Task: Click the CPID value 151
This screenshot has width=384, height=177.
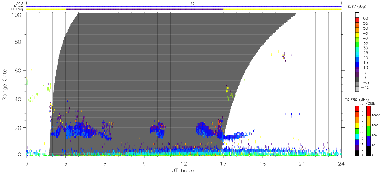Action: [x=193, y=3]
